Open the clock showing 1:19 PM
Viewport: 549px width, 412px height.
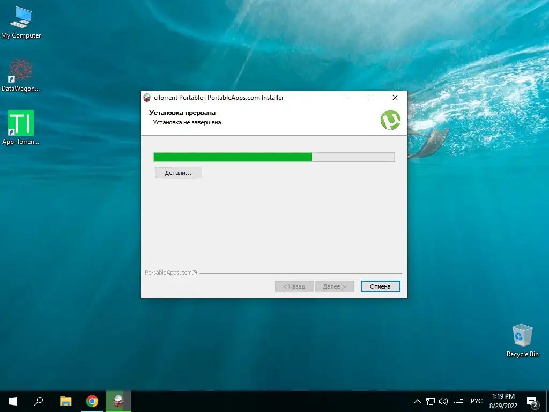tap(503, 401)
